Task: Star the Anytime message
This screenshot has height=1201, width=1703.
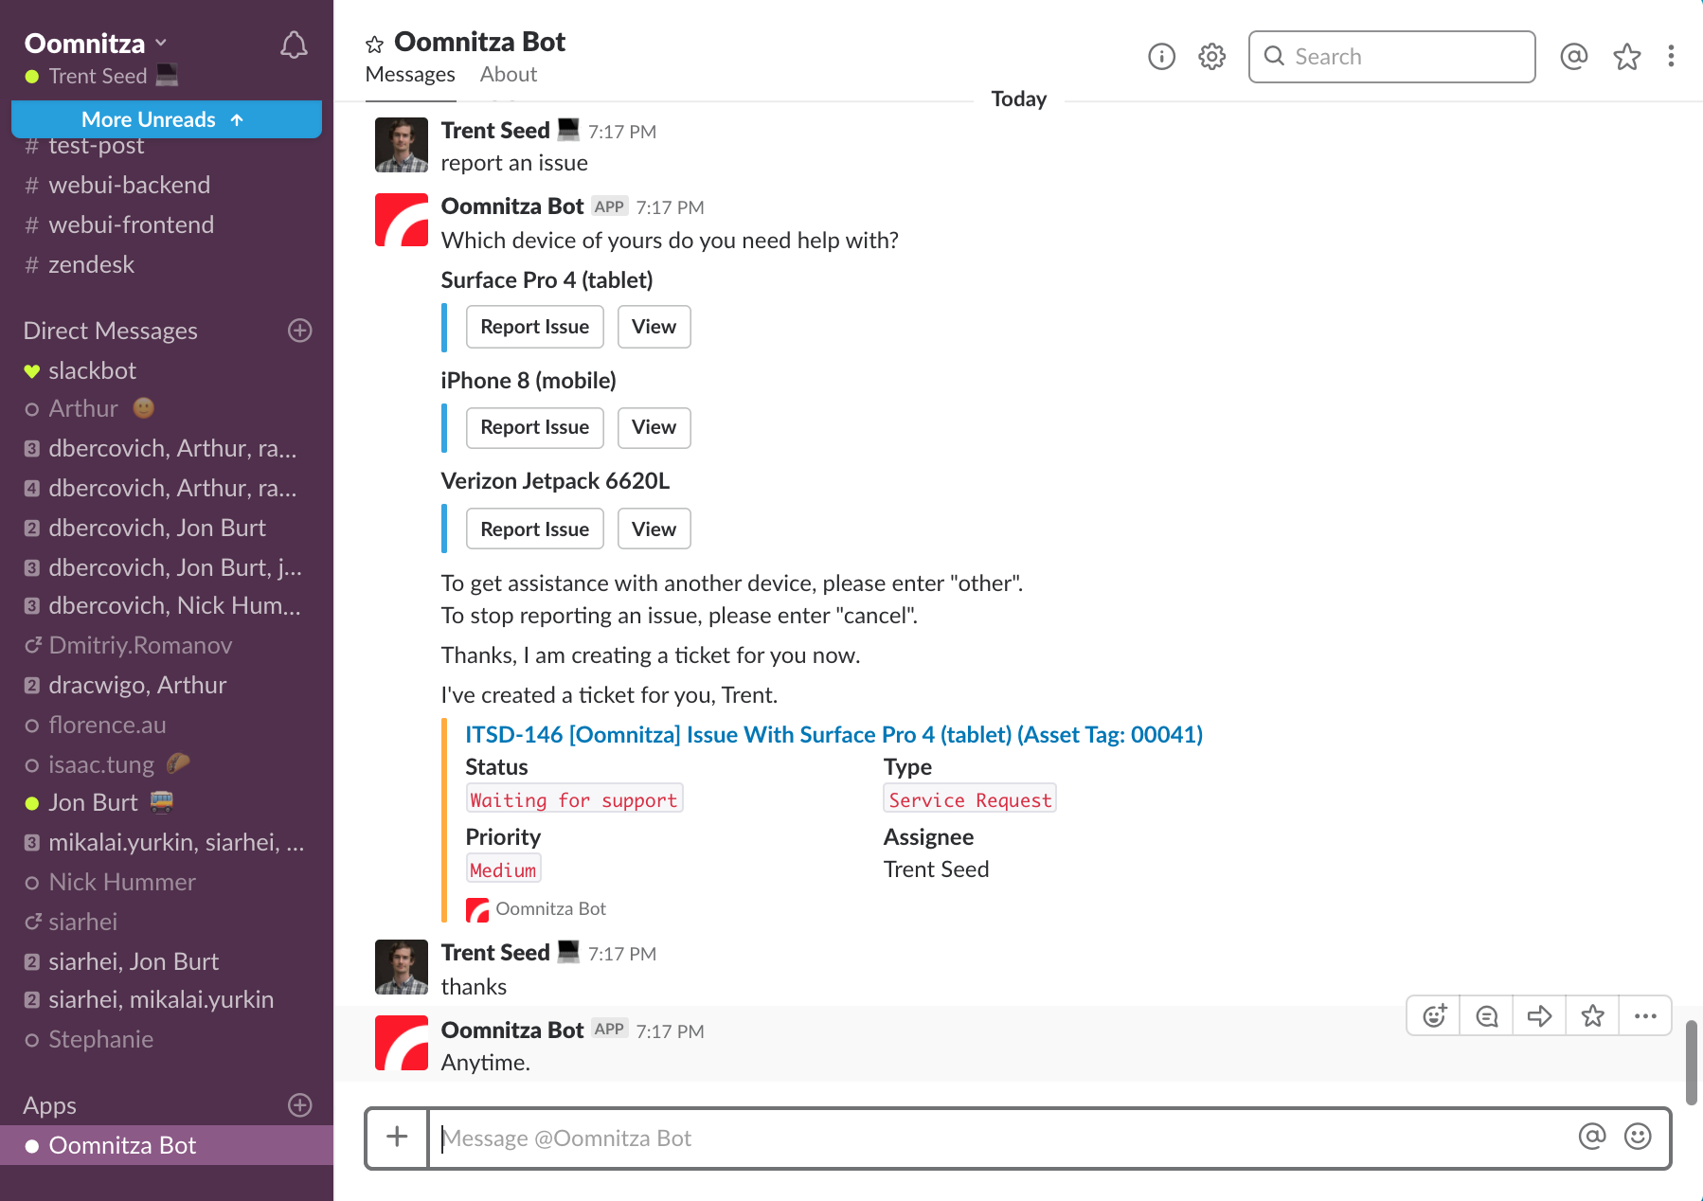Action: (1593, 1016)
